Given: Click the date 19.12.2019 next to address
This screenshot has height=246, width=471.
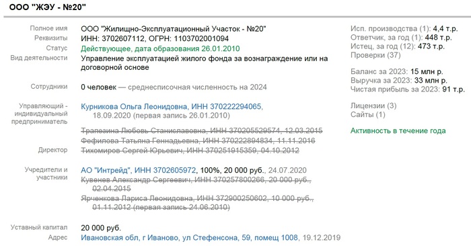Looking at the screenshot, I should coord(322,238).
